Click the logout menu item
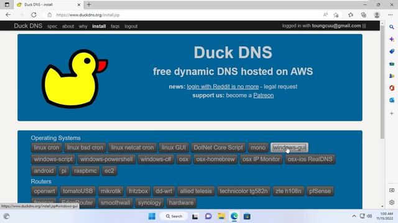The image size is (398, 223). point(131,26)
